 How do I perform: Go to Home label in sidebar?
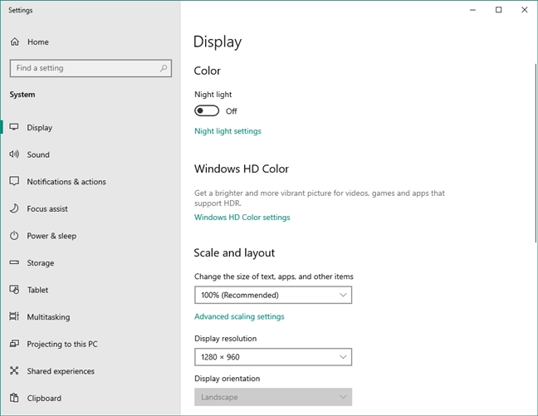tap(38, 42)
